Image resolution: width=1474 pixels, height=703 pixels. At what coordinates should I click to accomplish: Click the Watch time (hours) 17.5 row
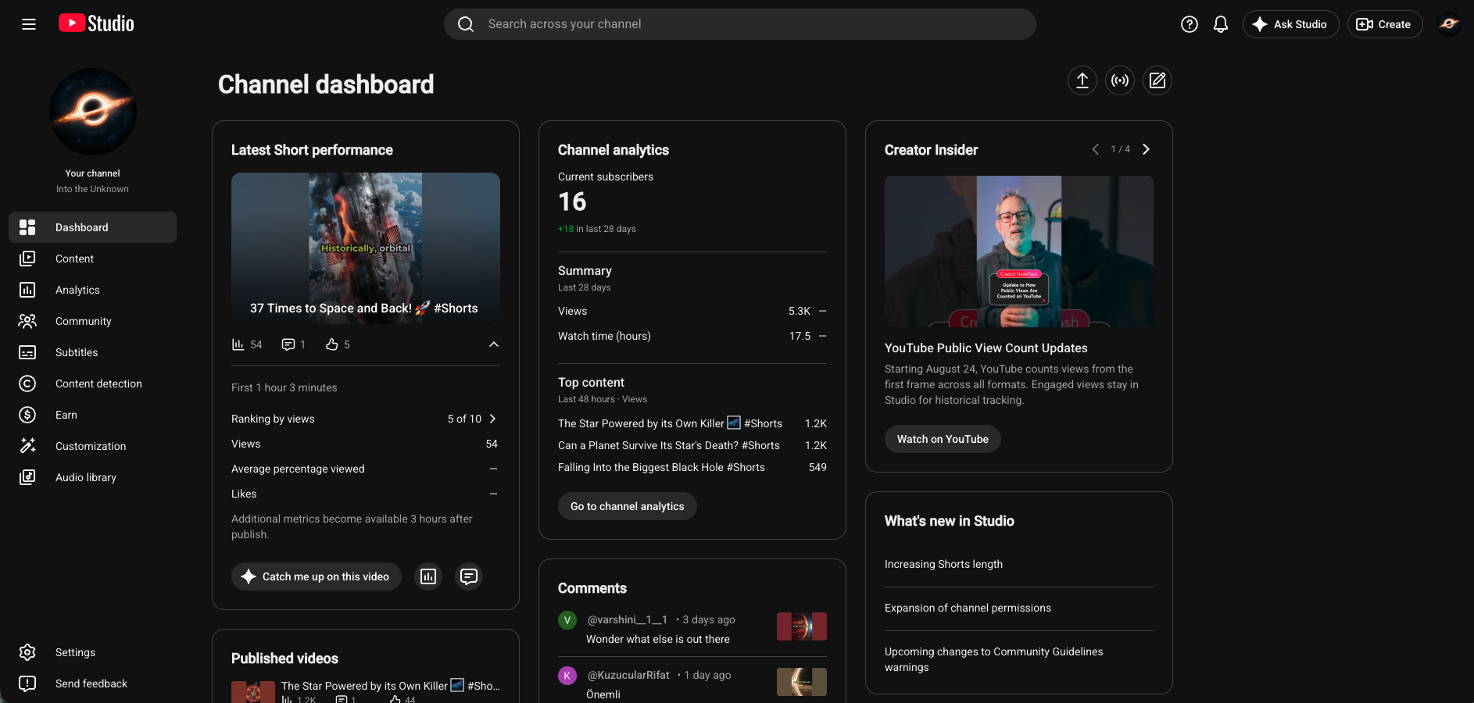click(692, 336)
